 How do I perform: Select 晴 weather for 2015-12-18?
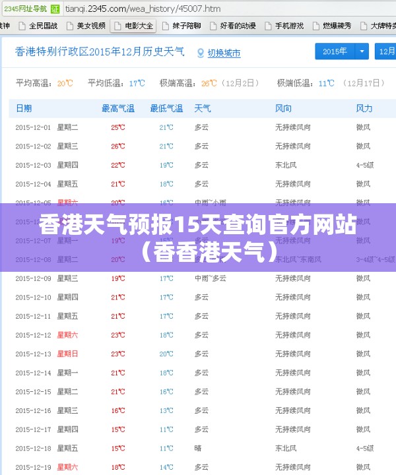(x=198, y=448)
